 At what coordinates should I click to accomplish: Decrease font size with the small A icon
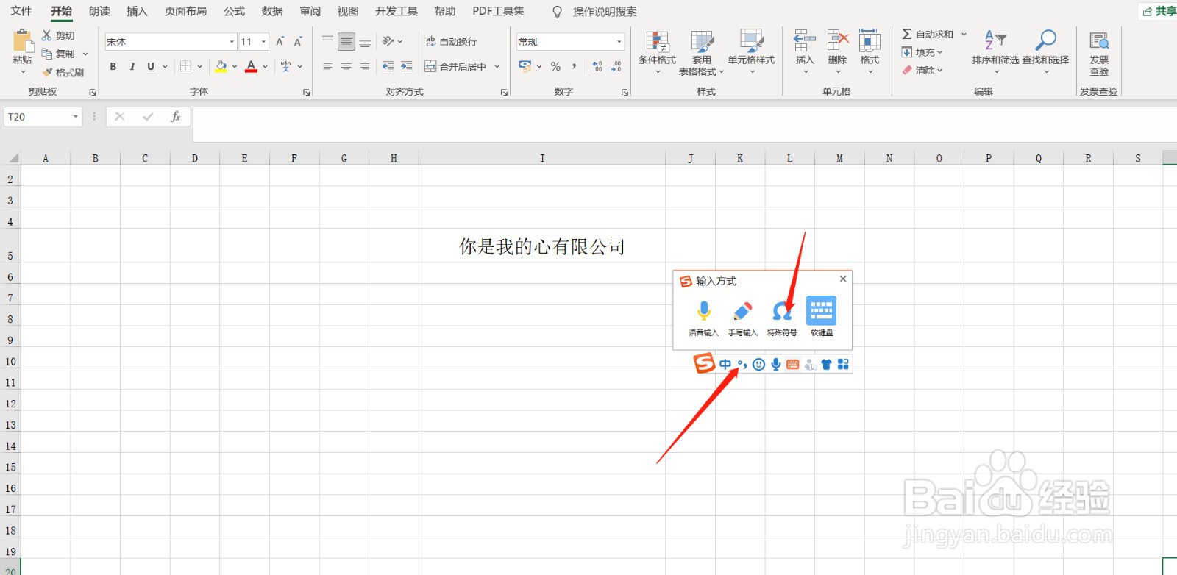click(x=298, y=42)
